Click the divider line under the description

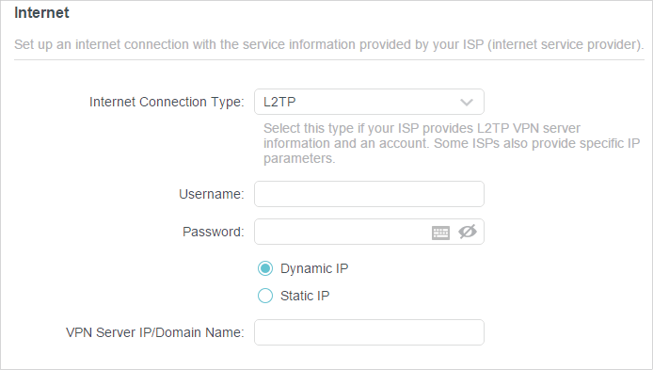pos(329,59)
